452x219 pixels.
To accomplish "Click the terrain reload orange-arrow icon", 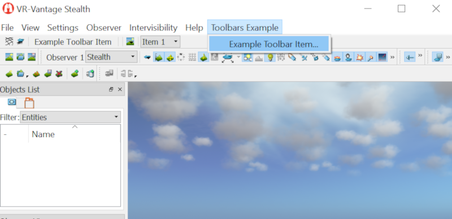I will (x=36, y=74).
